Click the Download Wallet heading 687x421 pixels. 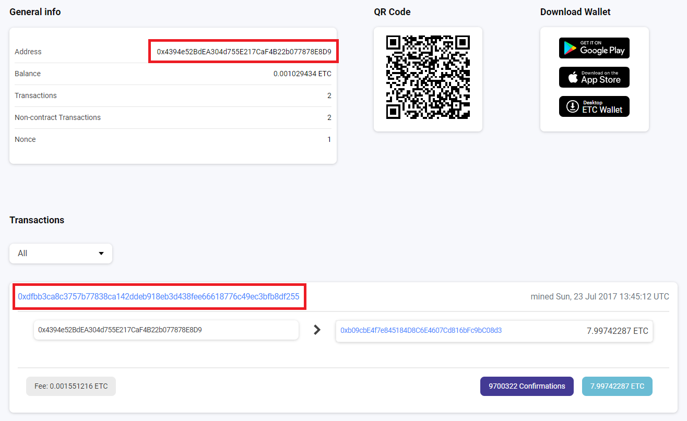575,12
